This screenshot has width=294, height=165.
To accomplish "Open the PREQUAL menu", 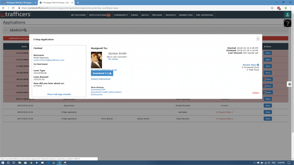I will click(x=157, y=15).
